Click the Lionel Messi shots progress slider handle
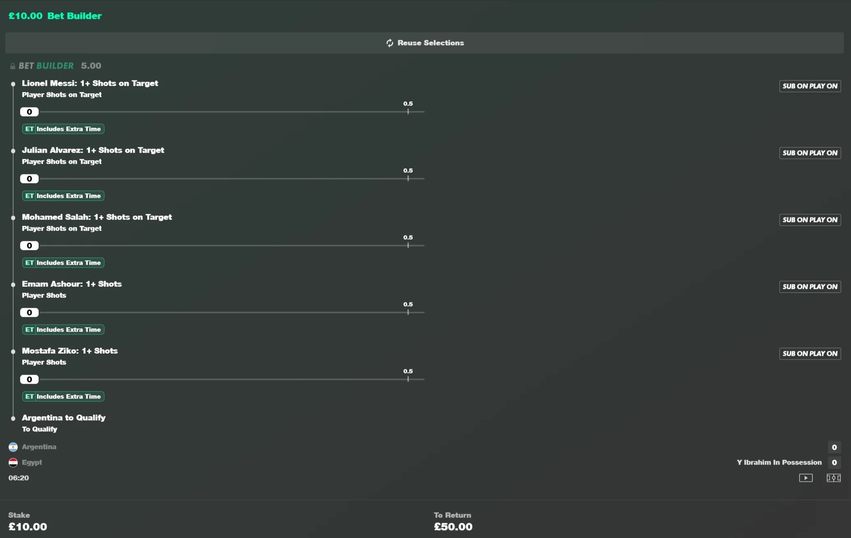The image size is (851, 538). coord(29,112)
